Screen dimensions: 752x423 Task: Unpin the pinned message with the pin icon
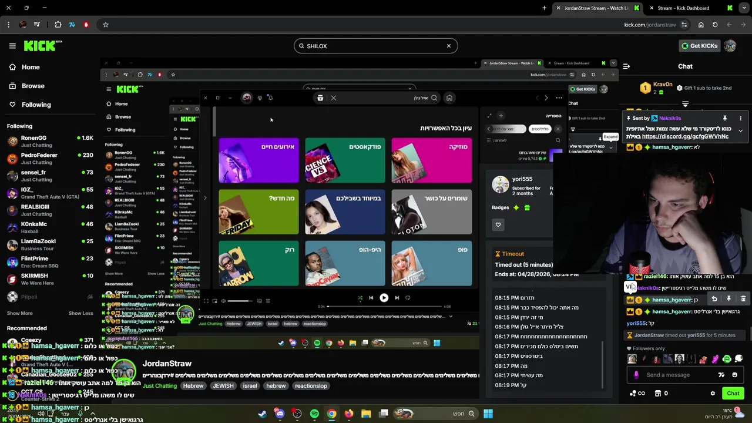pyautogui.click(x=725, y=118)
